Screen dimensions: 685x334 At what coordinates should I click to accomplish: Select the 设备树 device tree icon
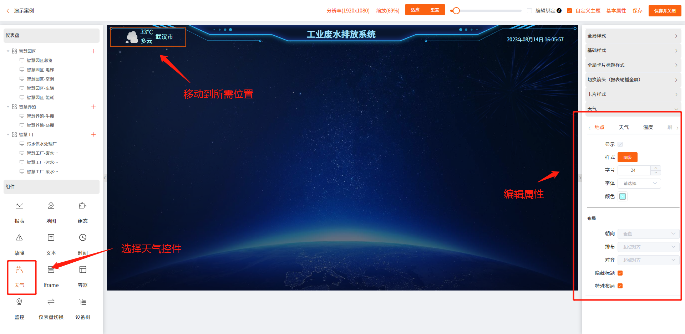click(82, 302)
